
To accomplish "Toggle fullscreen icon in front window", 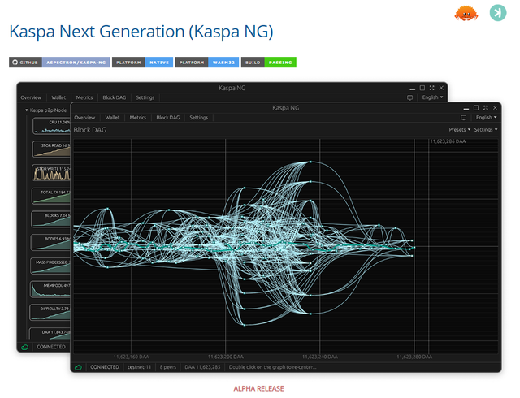I will click(x=486, y=108).
